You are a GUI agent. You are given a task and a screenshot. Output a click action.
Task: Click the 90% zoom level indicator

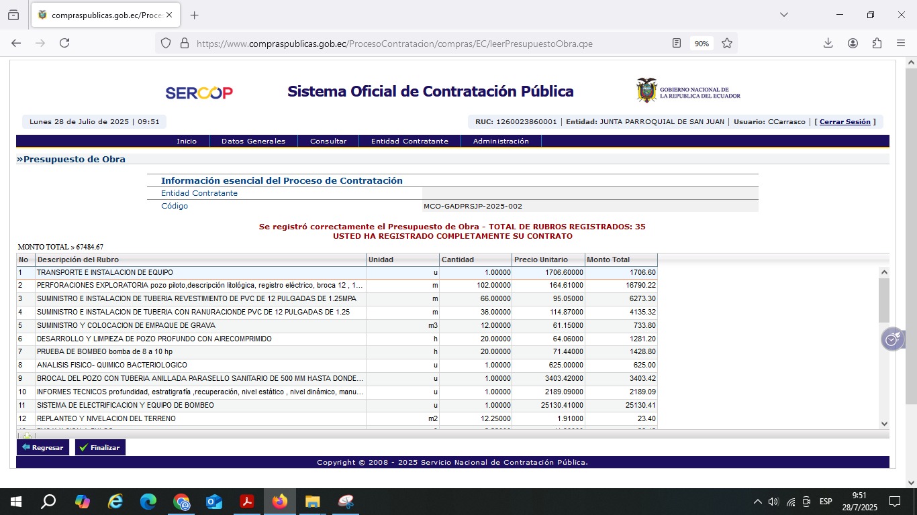(x=702, y=44)
